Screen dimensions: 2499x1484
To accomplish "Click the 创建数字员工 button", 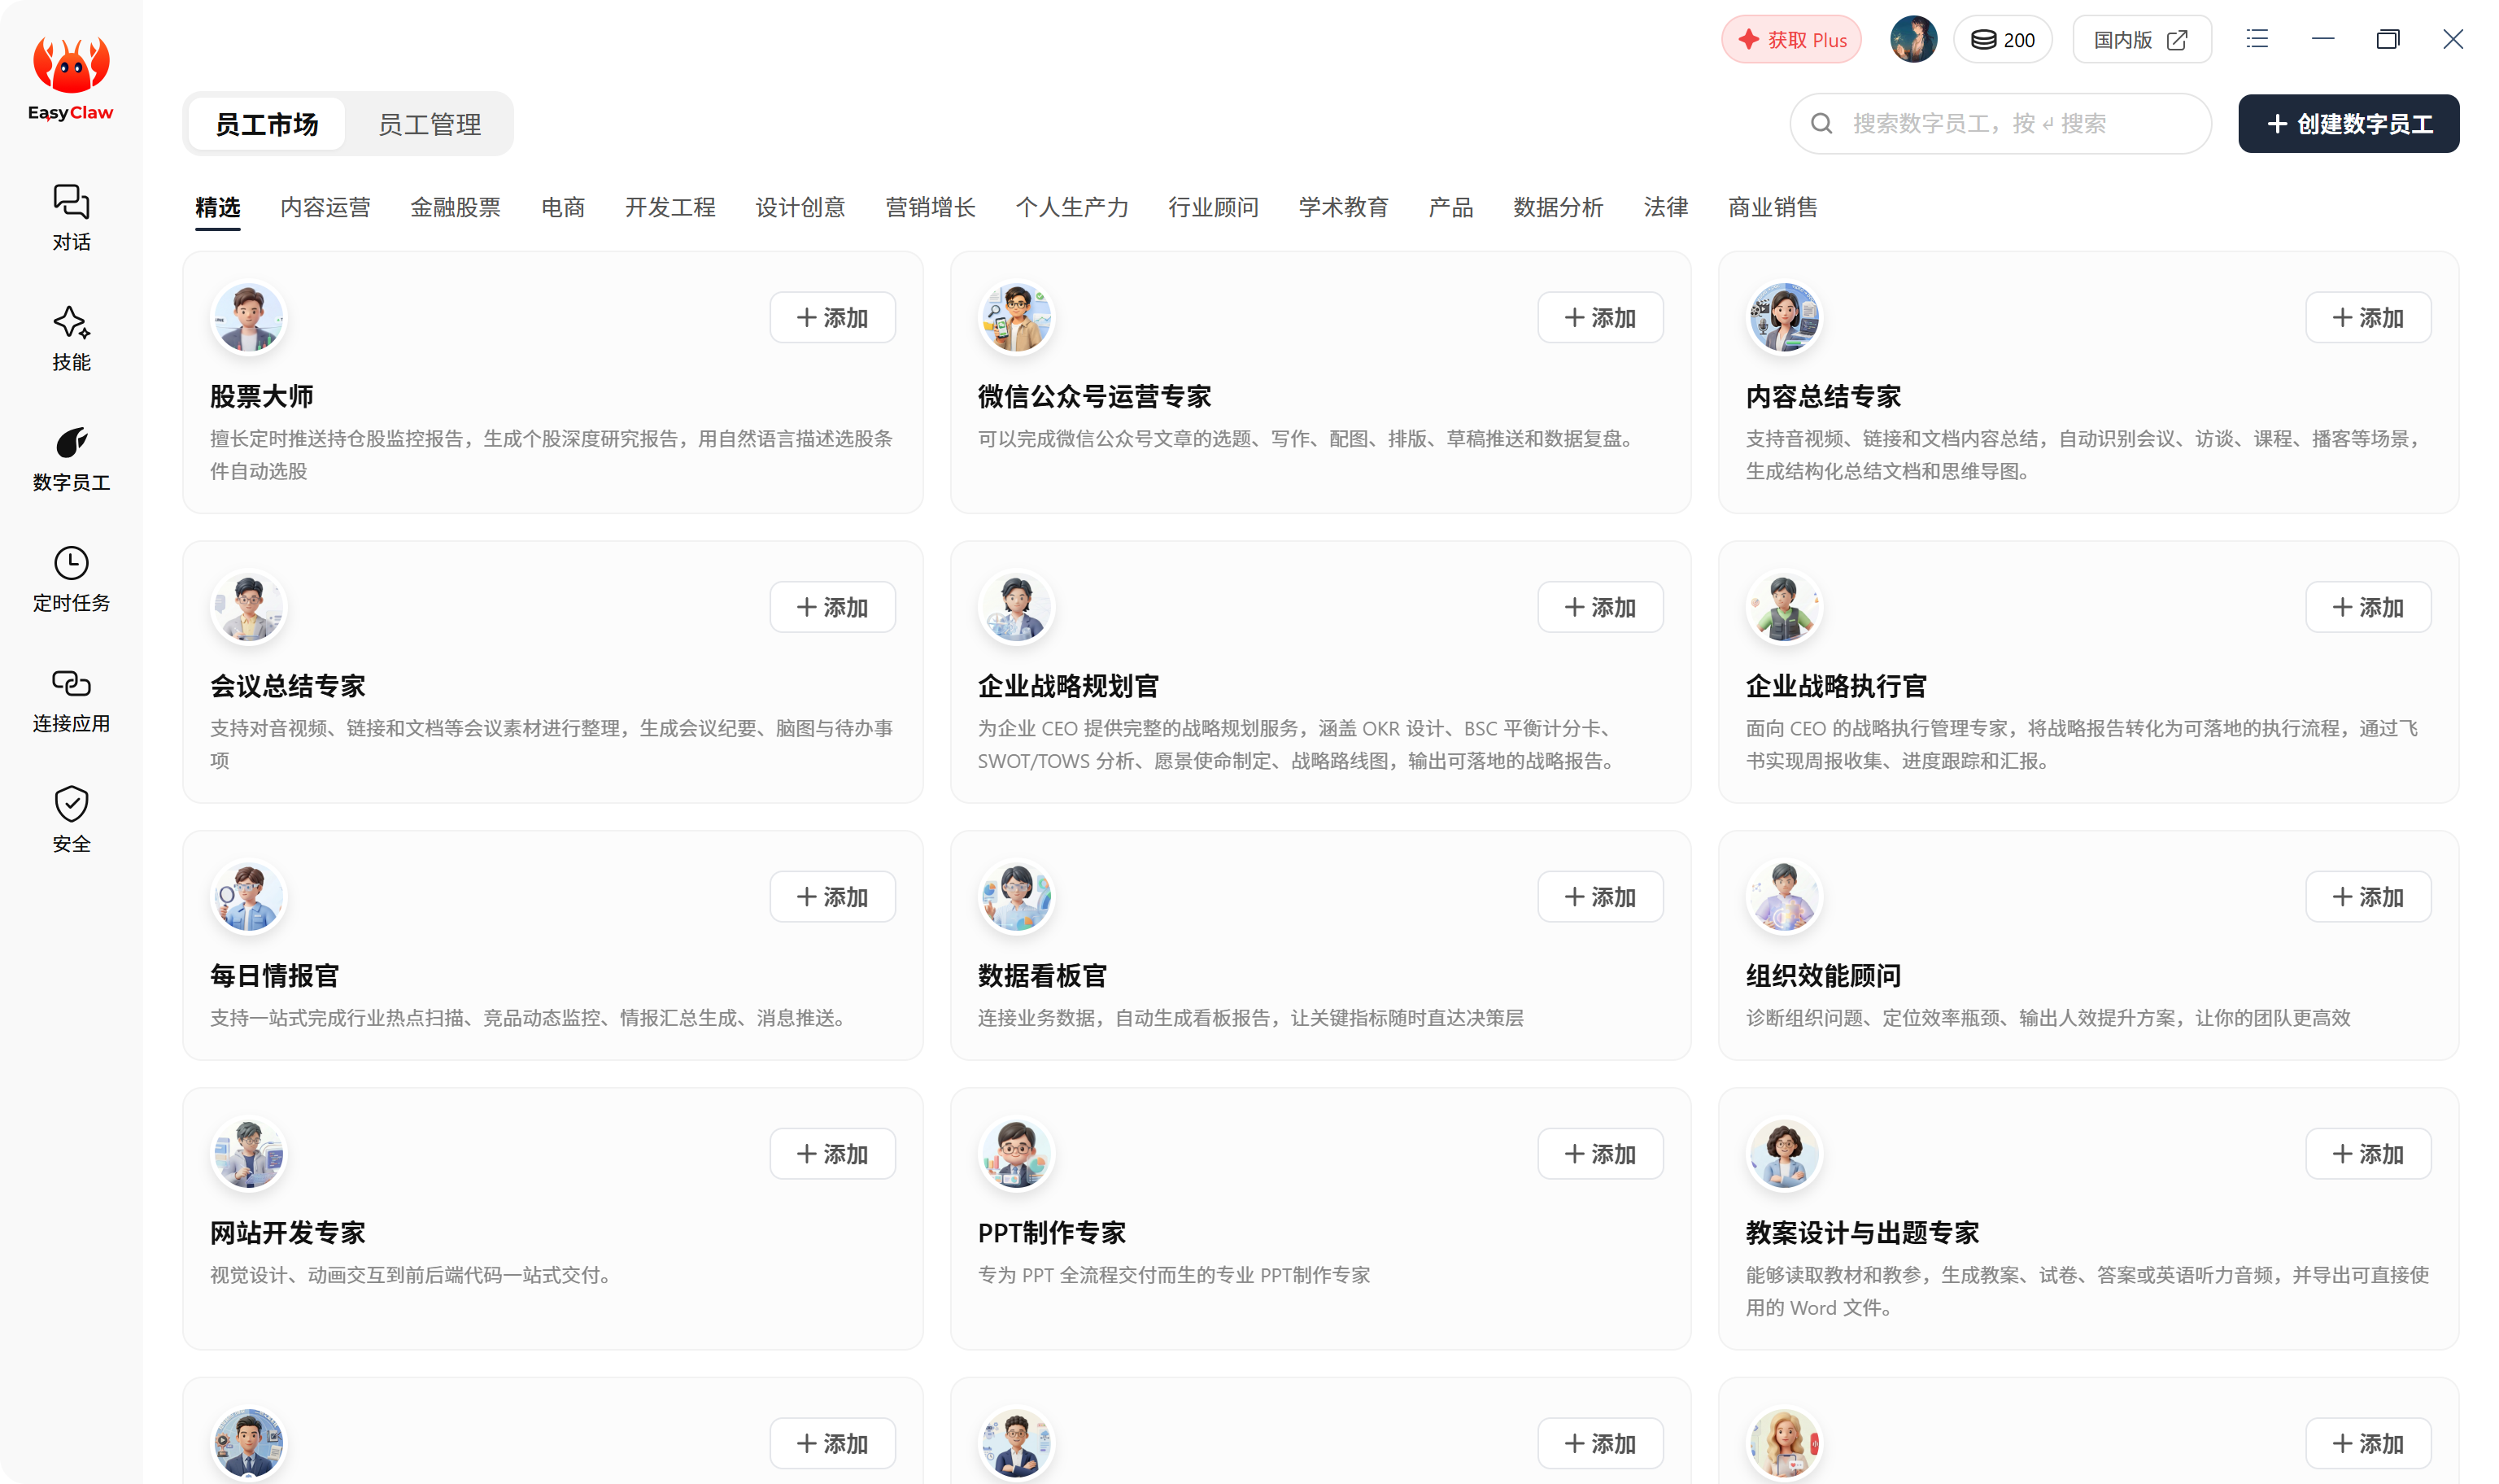I will (x=2348, y=124).
